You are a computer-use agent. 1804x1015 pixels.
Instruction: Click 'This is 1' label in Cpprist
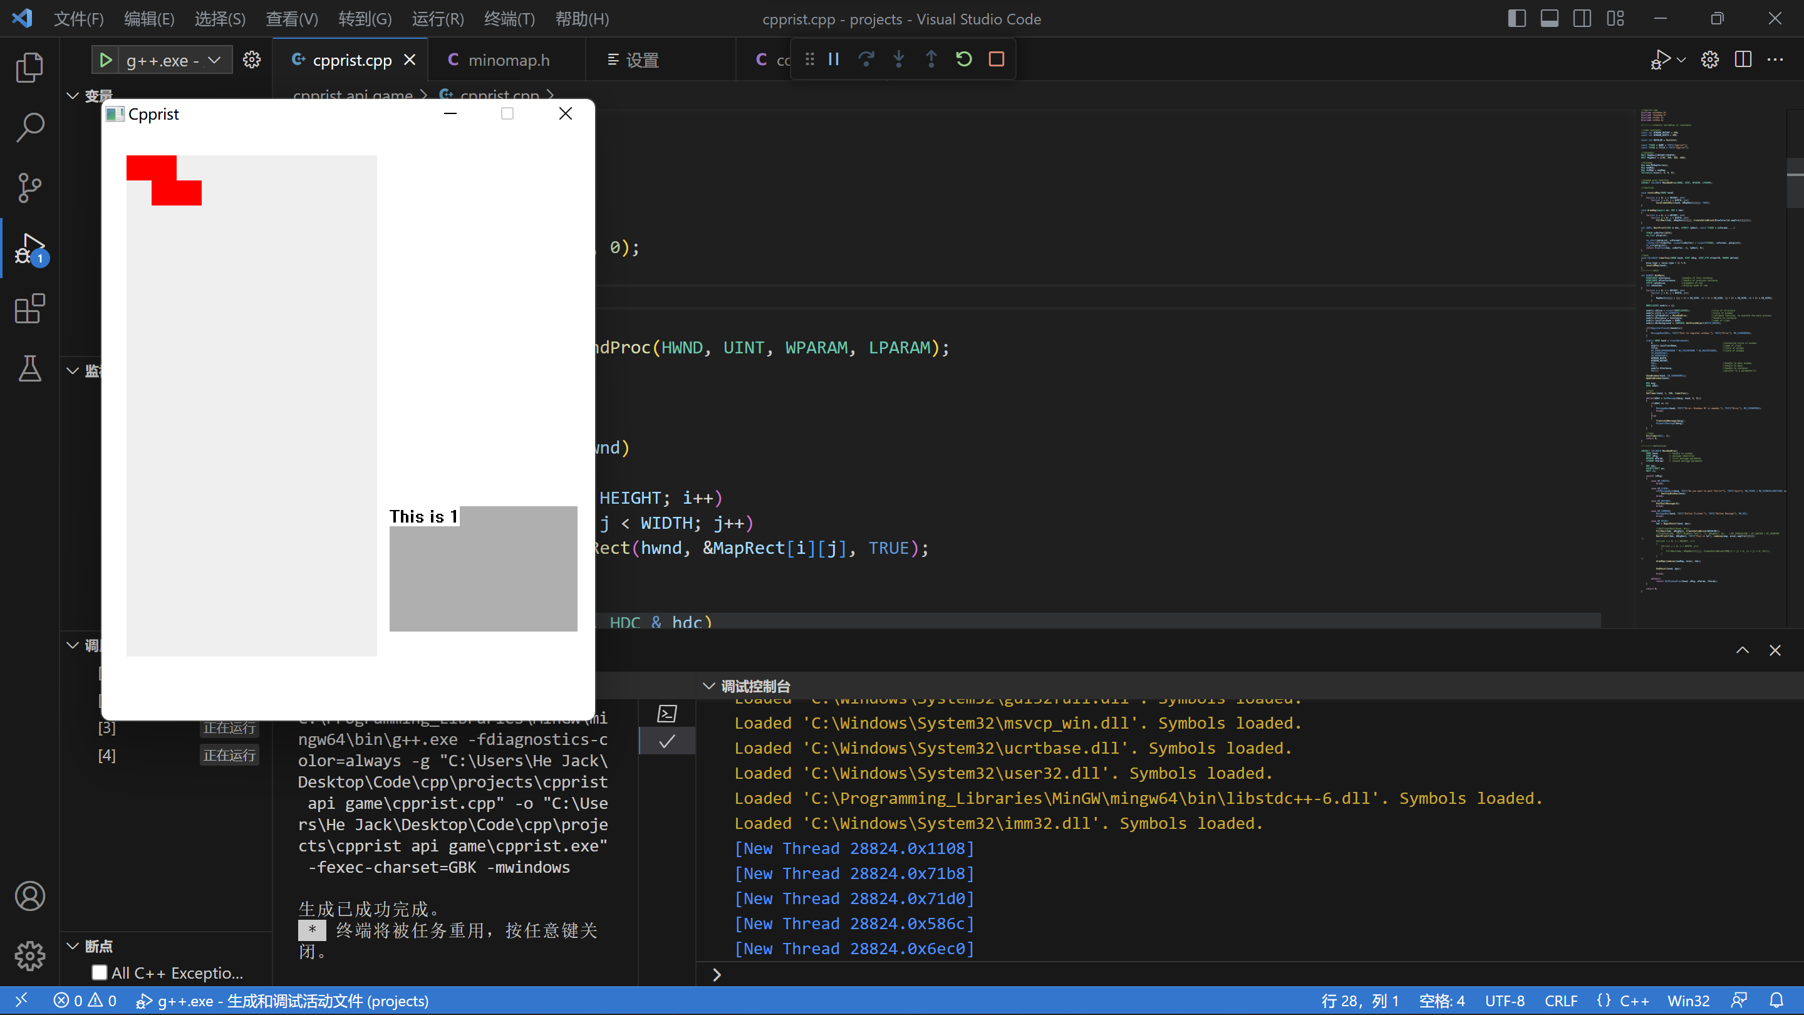(423, 516)
